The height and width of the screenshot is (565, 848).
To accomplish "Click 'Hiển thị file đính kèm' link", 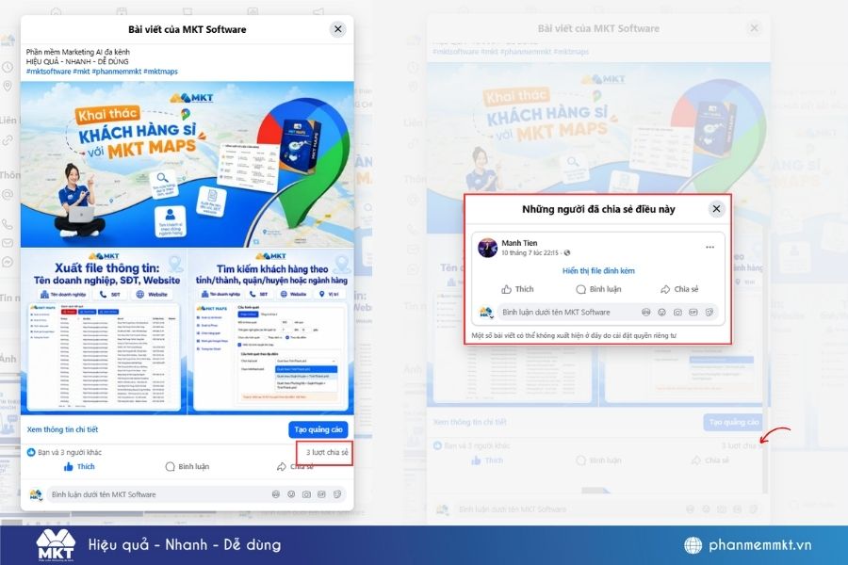I will point(598,271).
